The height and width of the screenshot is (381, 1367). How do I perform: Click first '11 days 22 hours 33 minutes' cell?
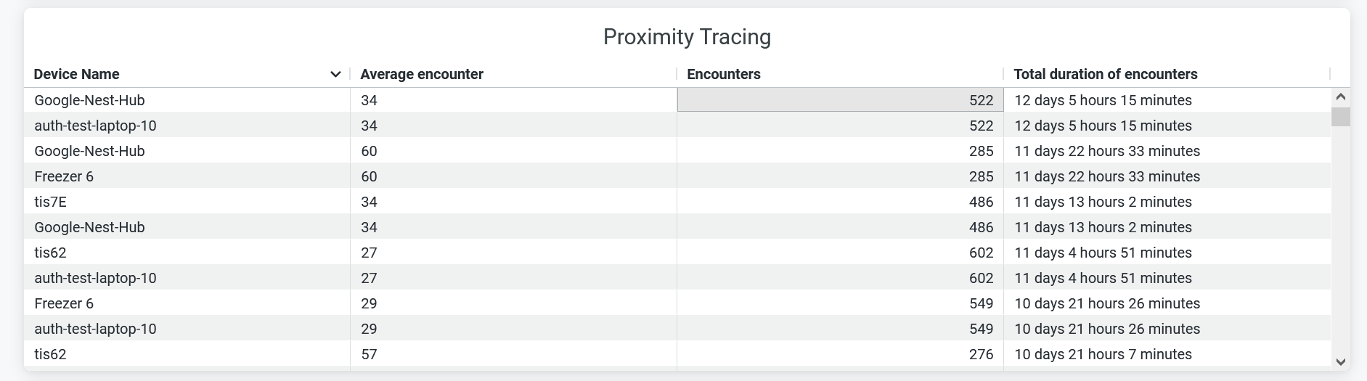pyautogui.click(x=1106, y=151)
